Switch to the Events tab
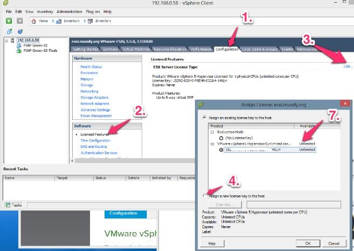 tap(287, 49)
